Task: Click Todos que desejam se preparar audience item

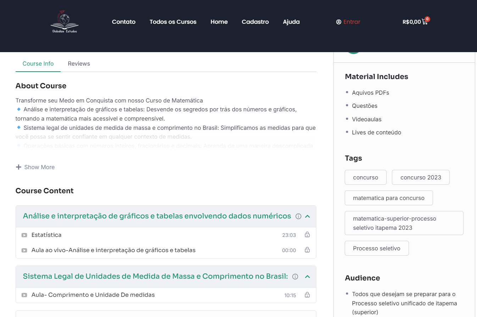Action: 404,303
